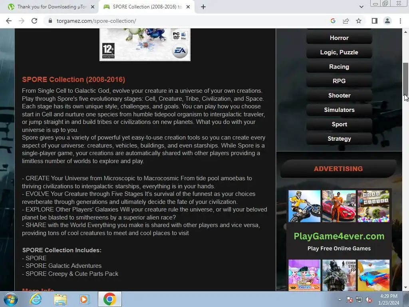This screenshot has width=409, height=307.
Task: Open the taskbar clock and date
Action: 389,299
